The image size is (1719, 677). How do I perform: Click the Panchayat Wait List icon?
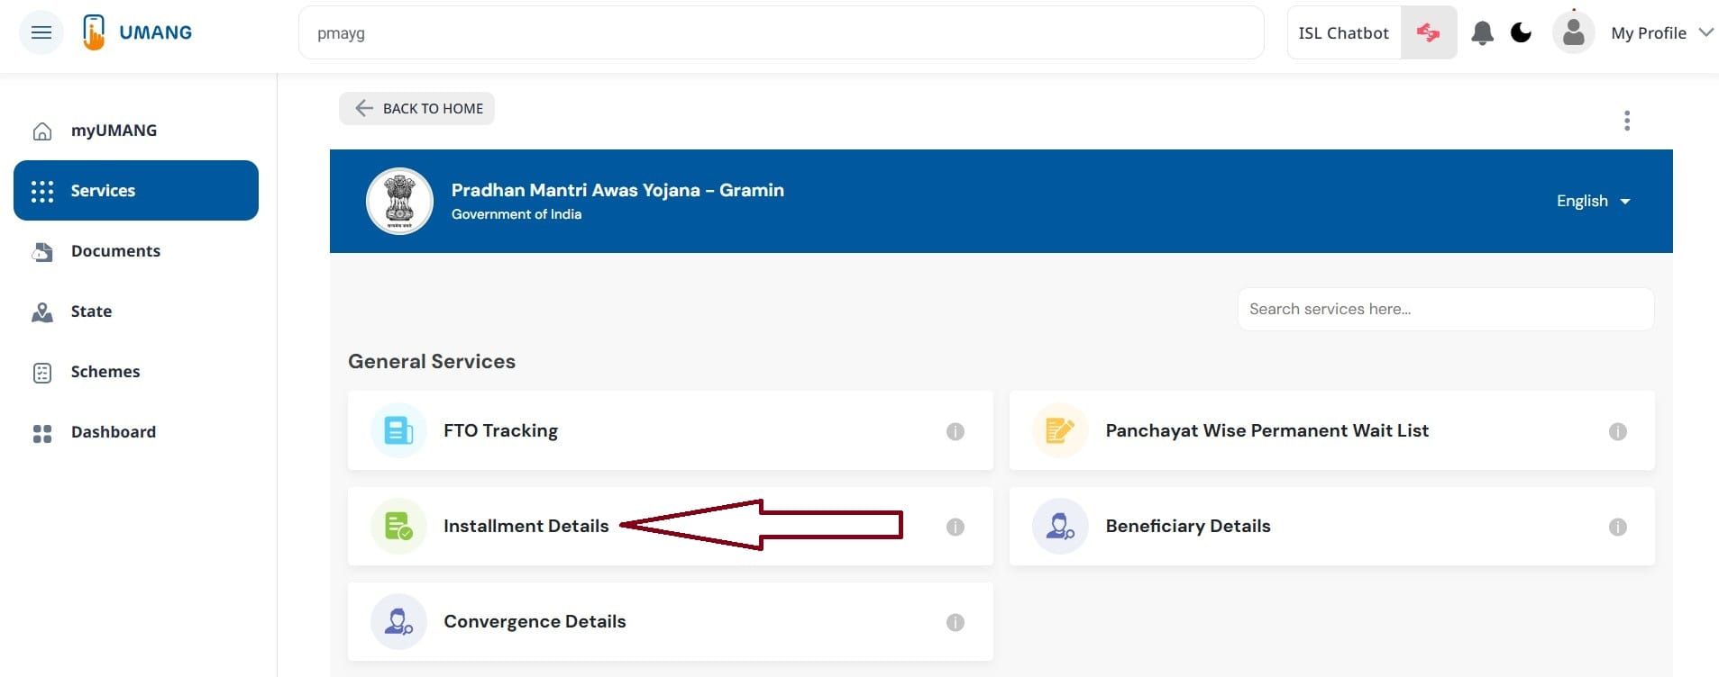coord(1060,430)
